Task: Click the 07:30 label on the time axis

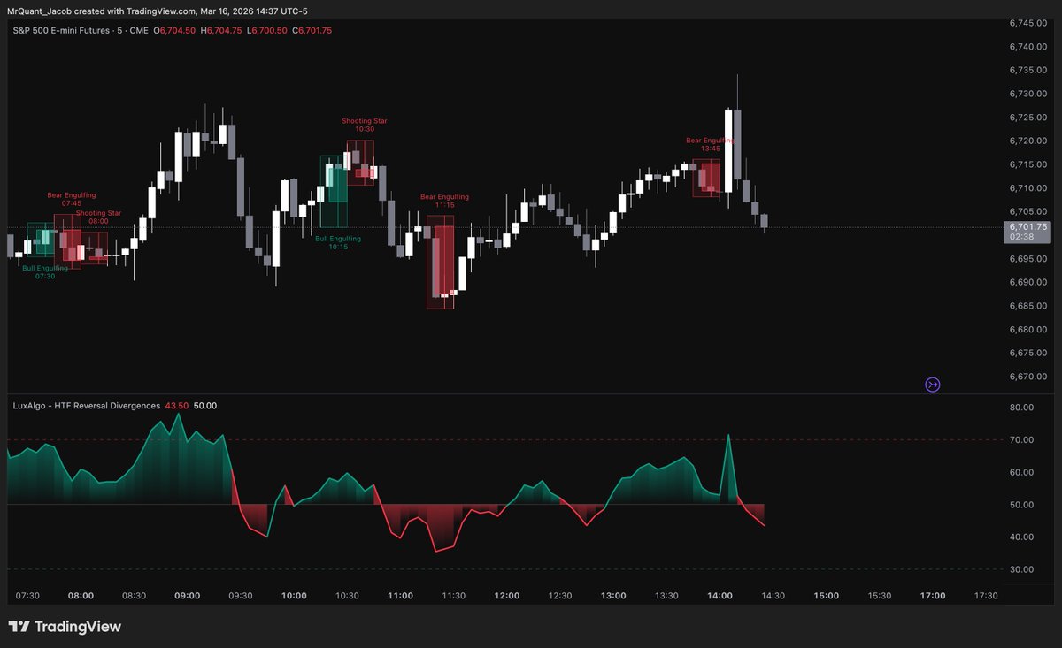Action: [27, 596]
